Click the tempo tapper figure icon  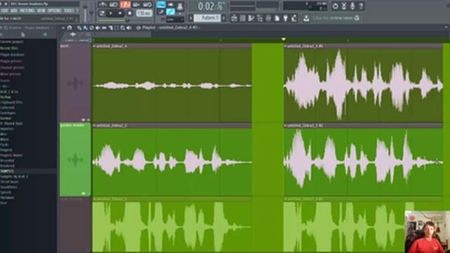click(x=294, y=18)
